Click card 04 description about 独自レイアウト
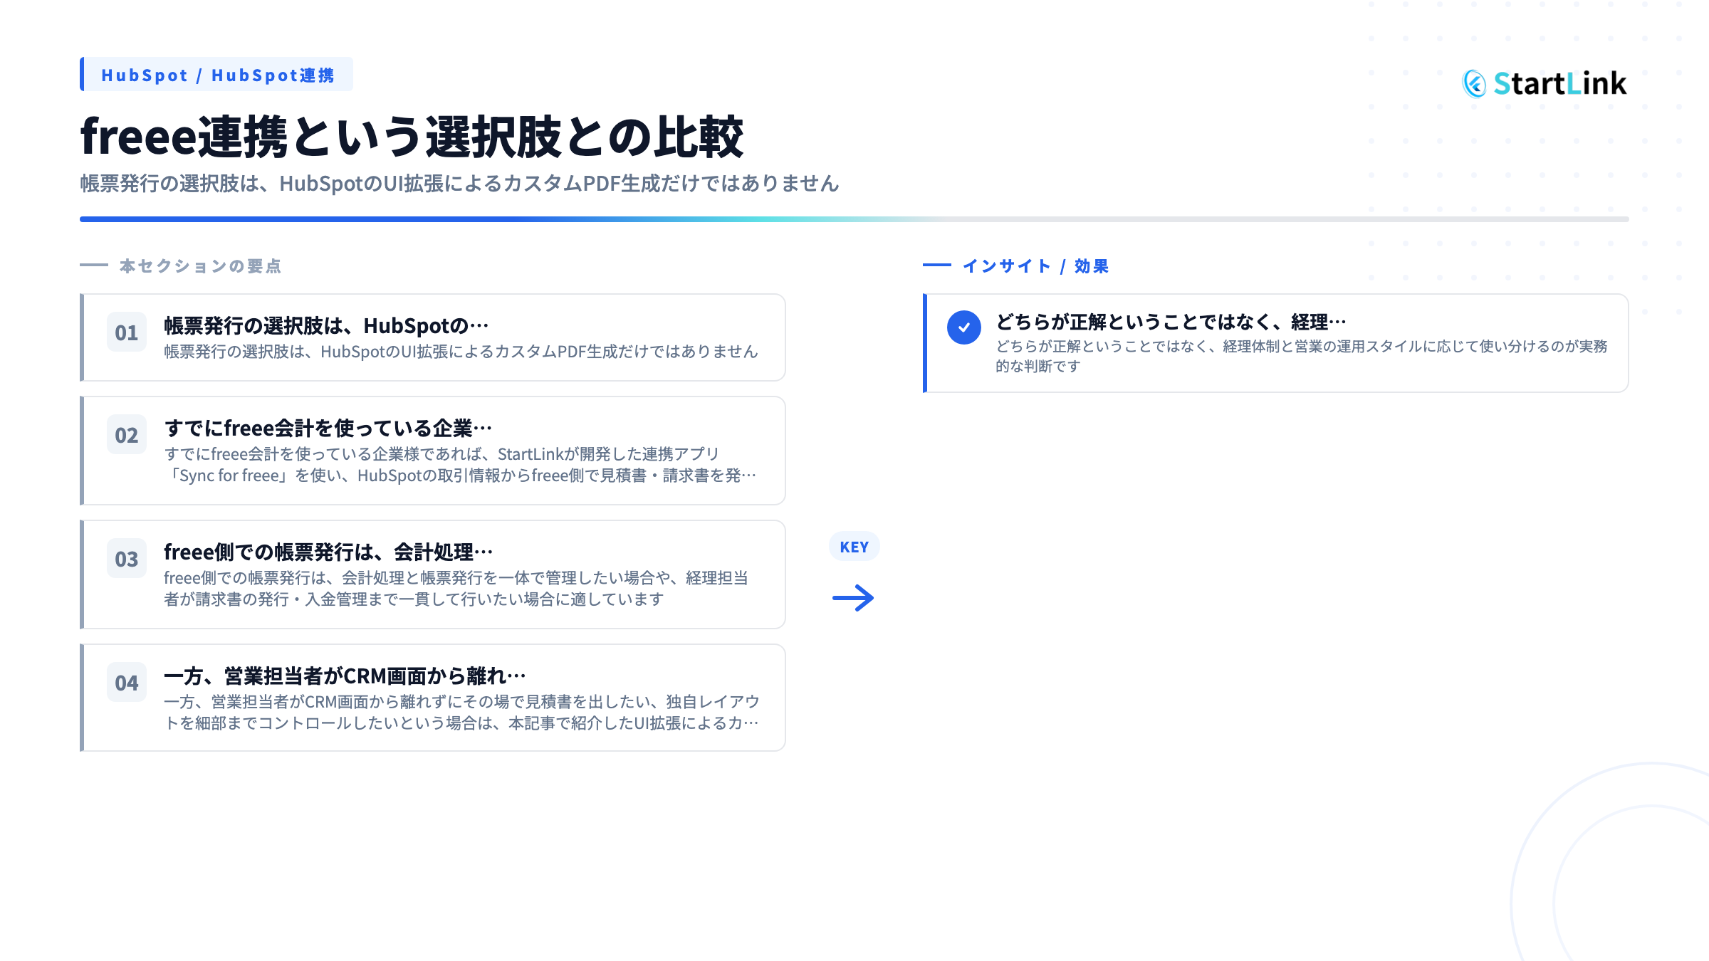This screenshot has width=1709, height=961. tap(462, 713)
